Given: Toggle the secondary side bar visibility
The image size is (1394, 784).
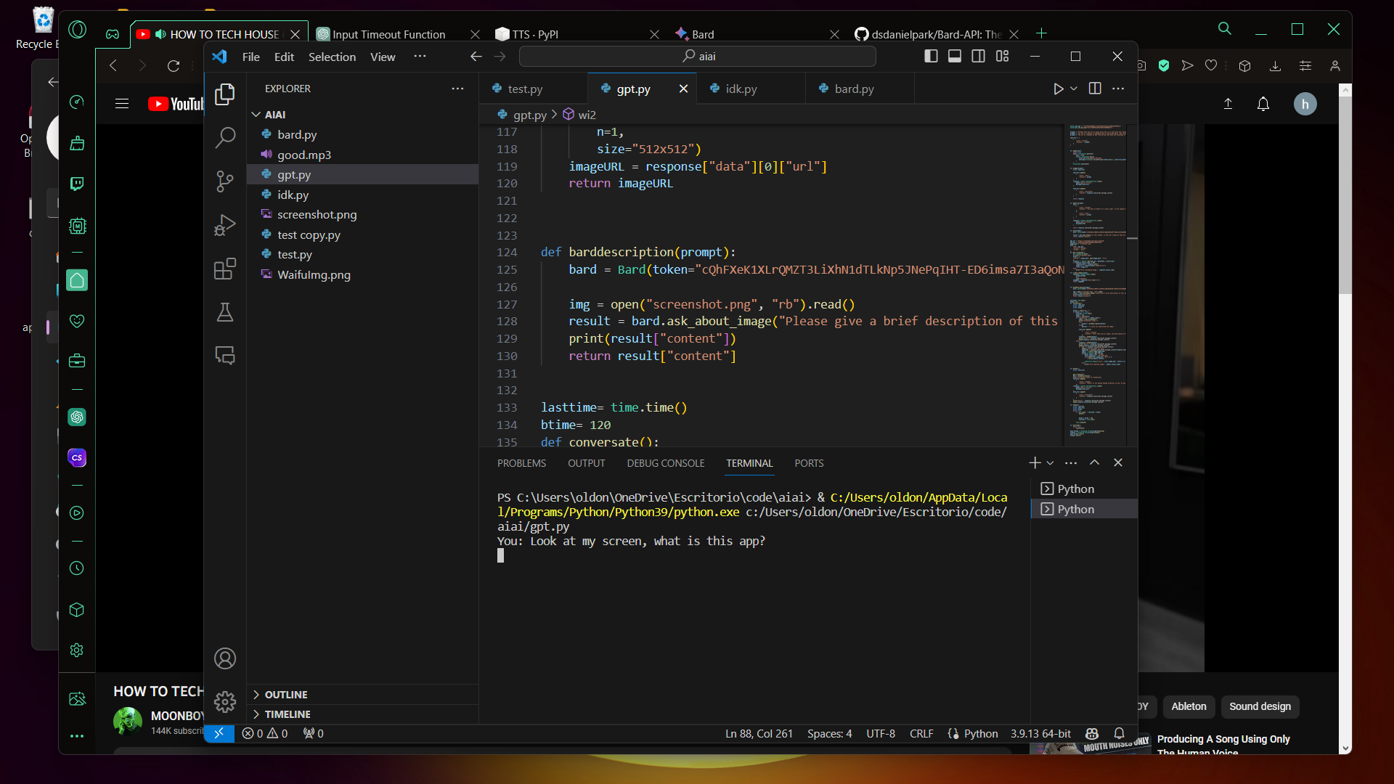Looking at the screenshot, I should (979, 56).
